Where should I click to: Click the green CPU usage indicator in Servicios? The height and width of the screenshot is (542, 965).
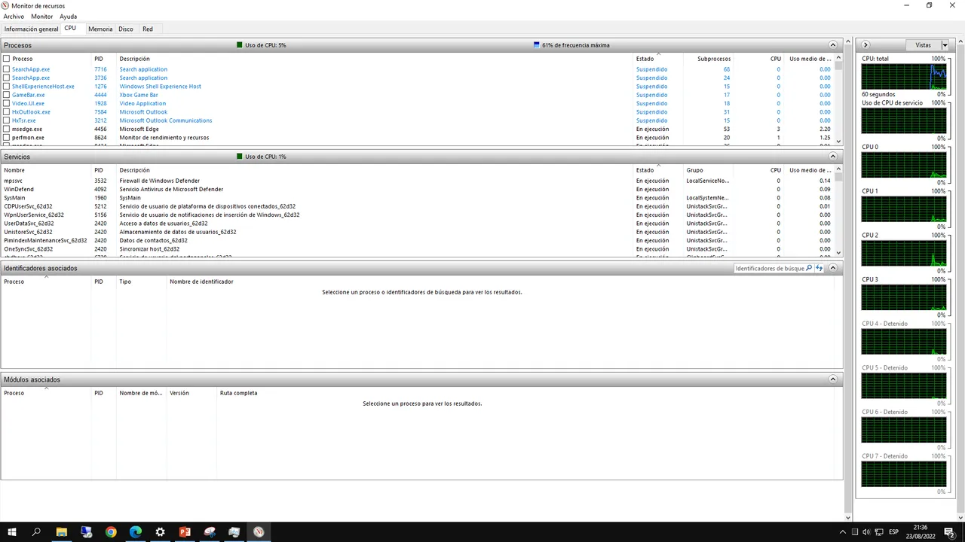click(240, 157)
